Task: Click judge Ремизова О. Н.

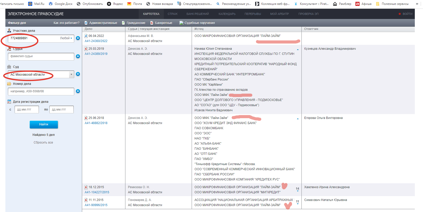Action: [139, 187]
